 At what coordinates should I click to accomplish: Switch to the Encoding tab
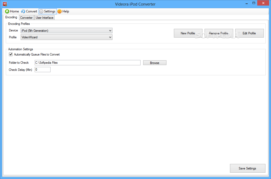tap(11, 17)
